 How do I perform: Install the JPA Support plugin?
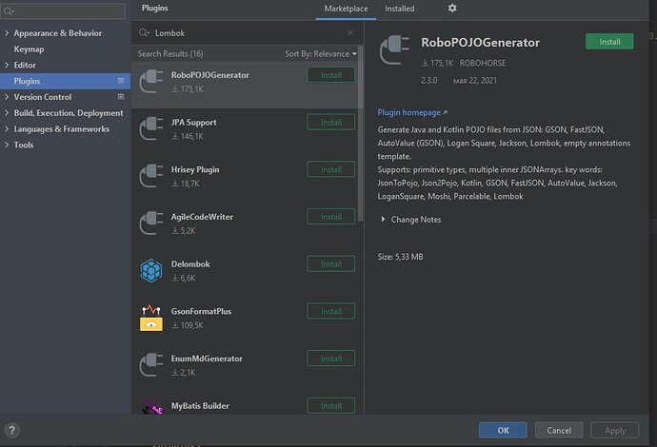[331, 123]
